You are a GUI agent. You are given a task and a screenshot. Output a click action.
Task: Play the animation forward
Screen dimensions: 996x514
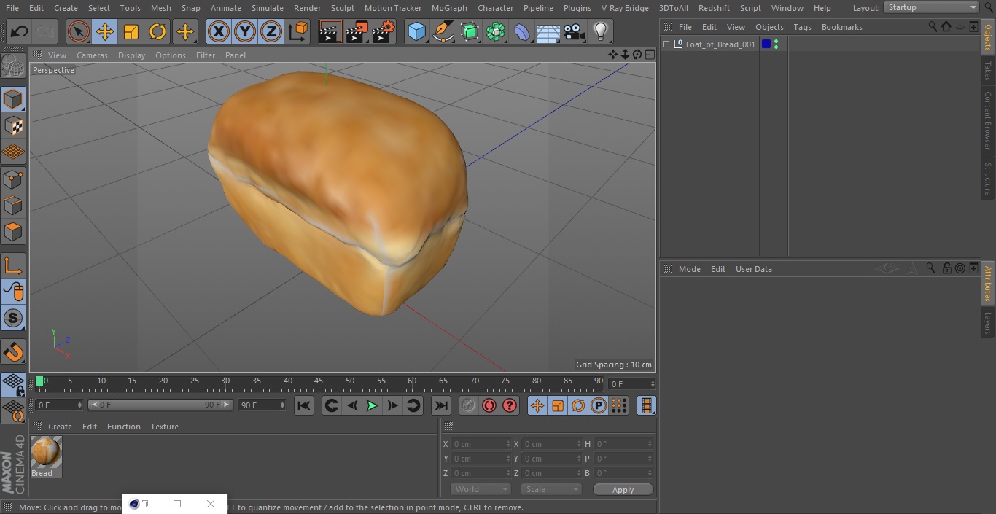[x=372, y=405]
